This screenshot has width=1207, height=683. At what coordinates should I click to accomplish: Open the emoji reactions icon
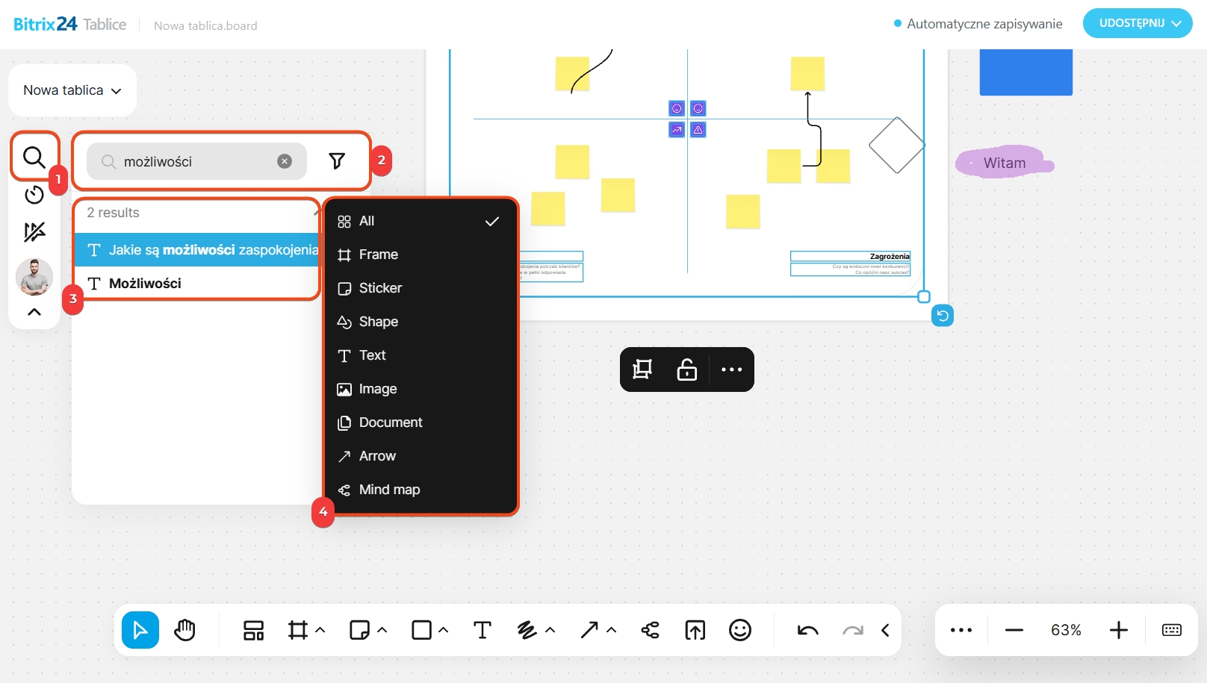point(739,630)
